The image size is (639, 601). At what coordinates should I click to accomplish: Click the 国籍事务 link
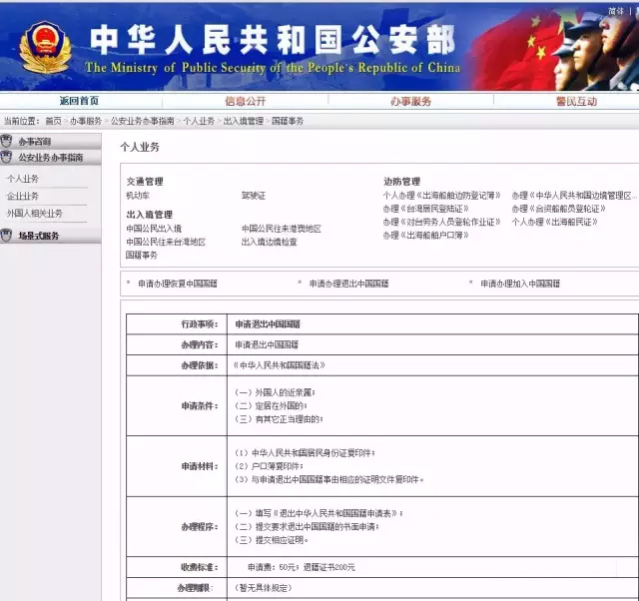click(x=142, y=256)
